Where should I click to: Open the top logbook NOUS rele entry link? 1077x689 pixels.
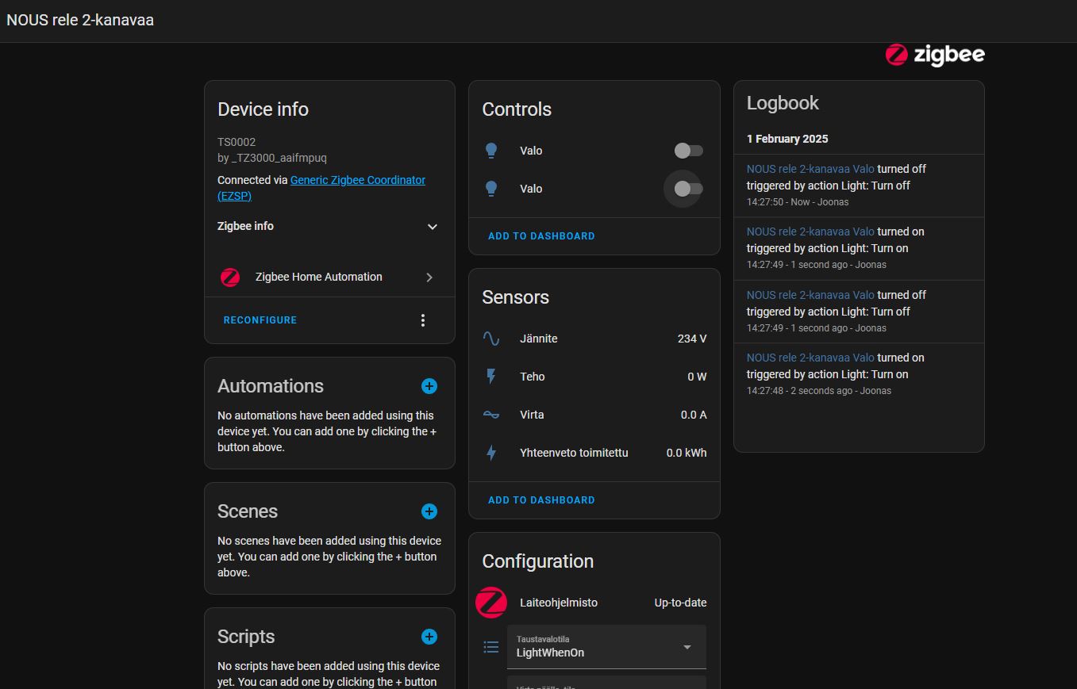(x=810, y=169)
